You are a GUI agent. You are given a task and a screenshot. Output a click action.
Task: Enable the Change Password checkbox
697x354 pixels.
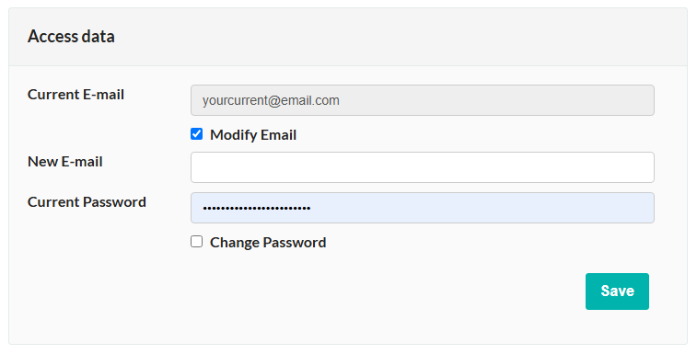coord(196,241)
